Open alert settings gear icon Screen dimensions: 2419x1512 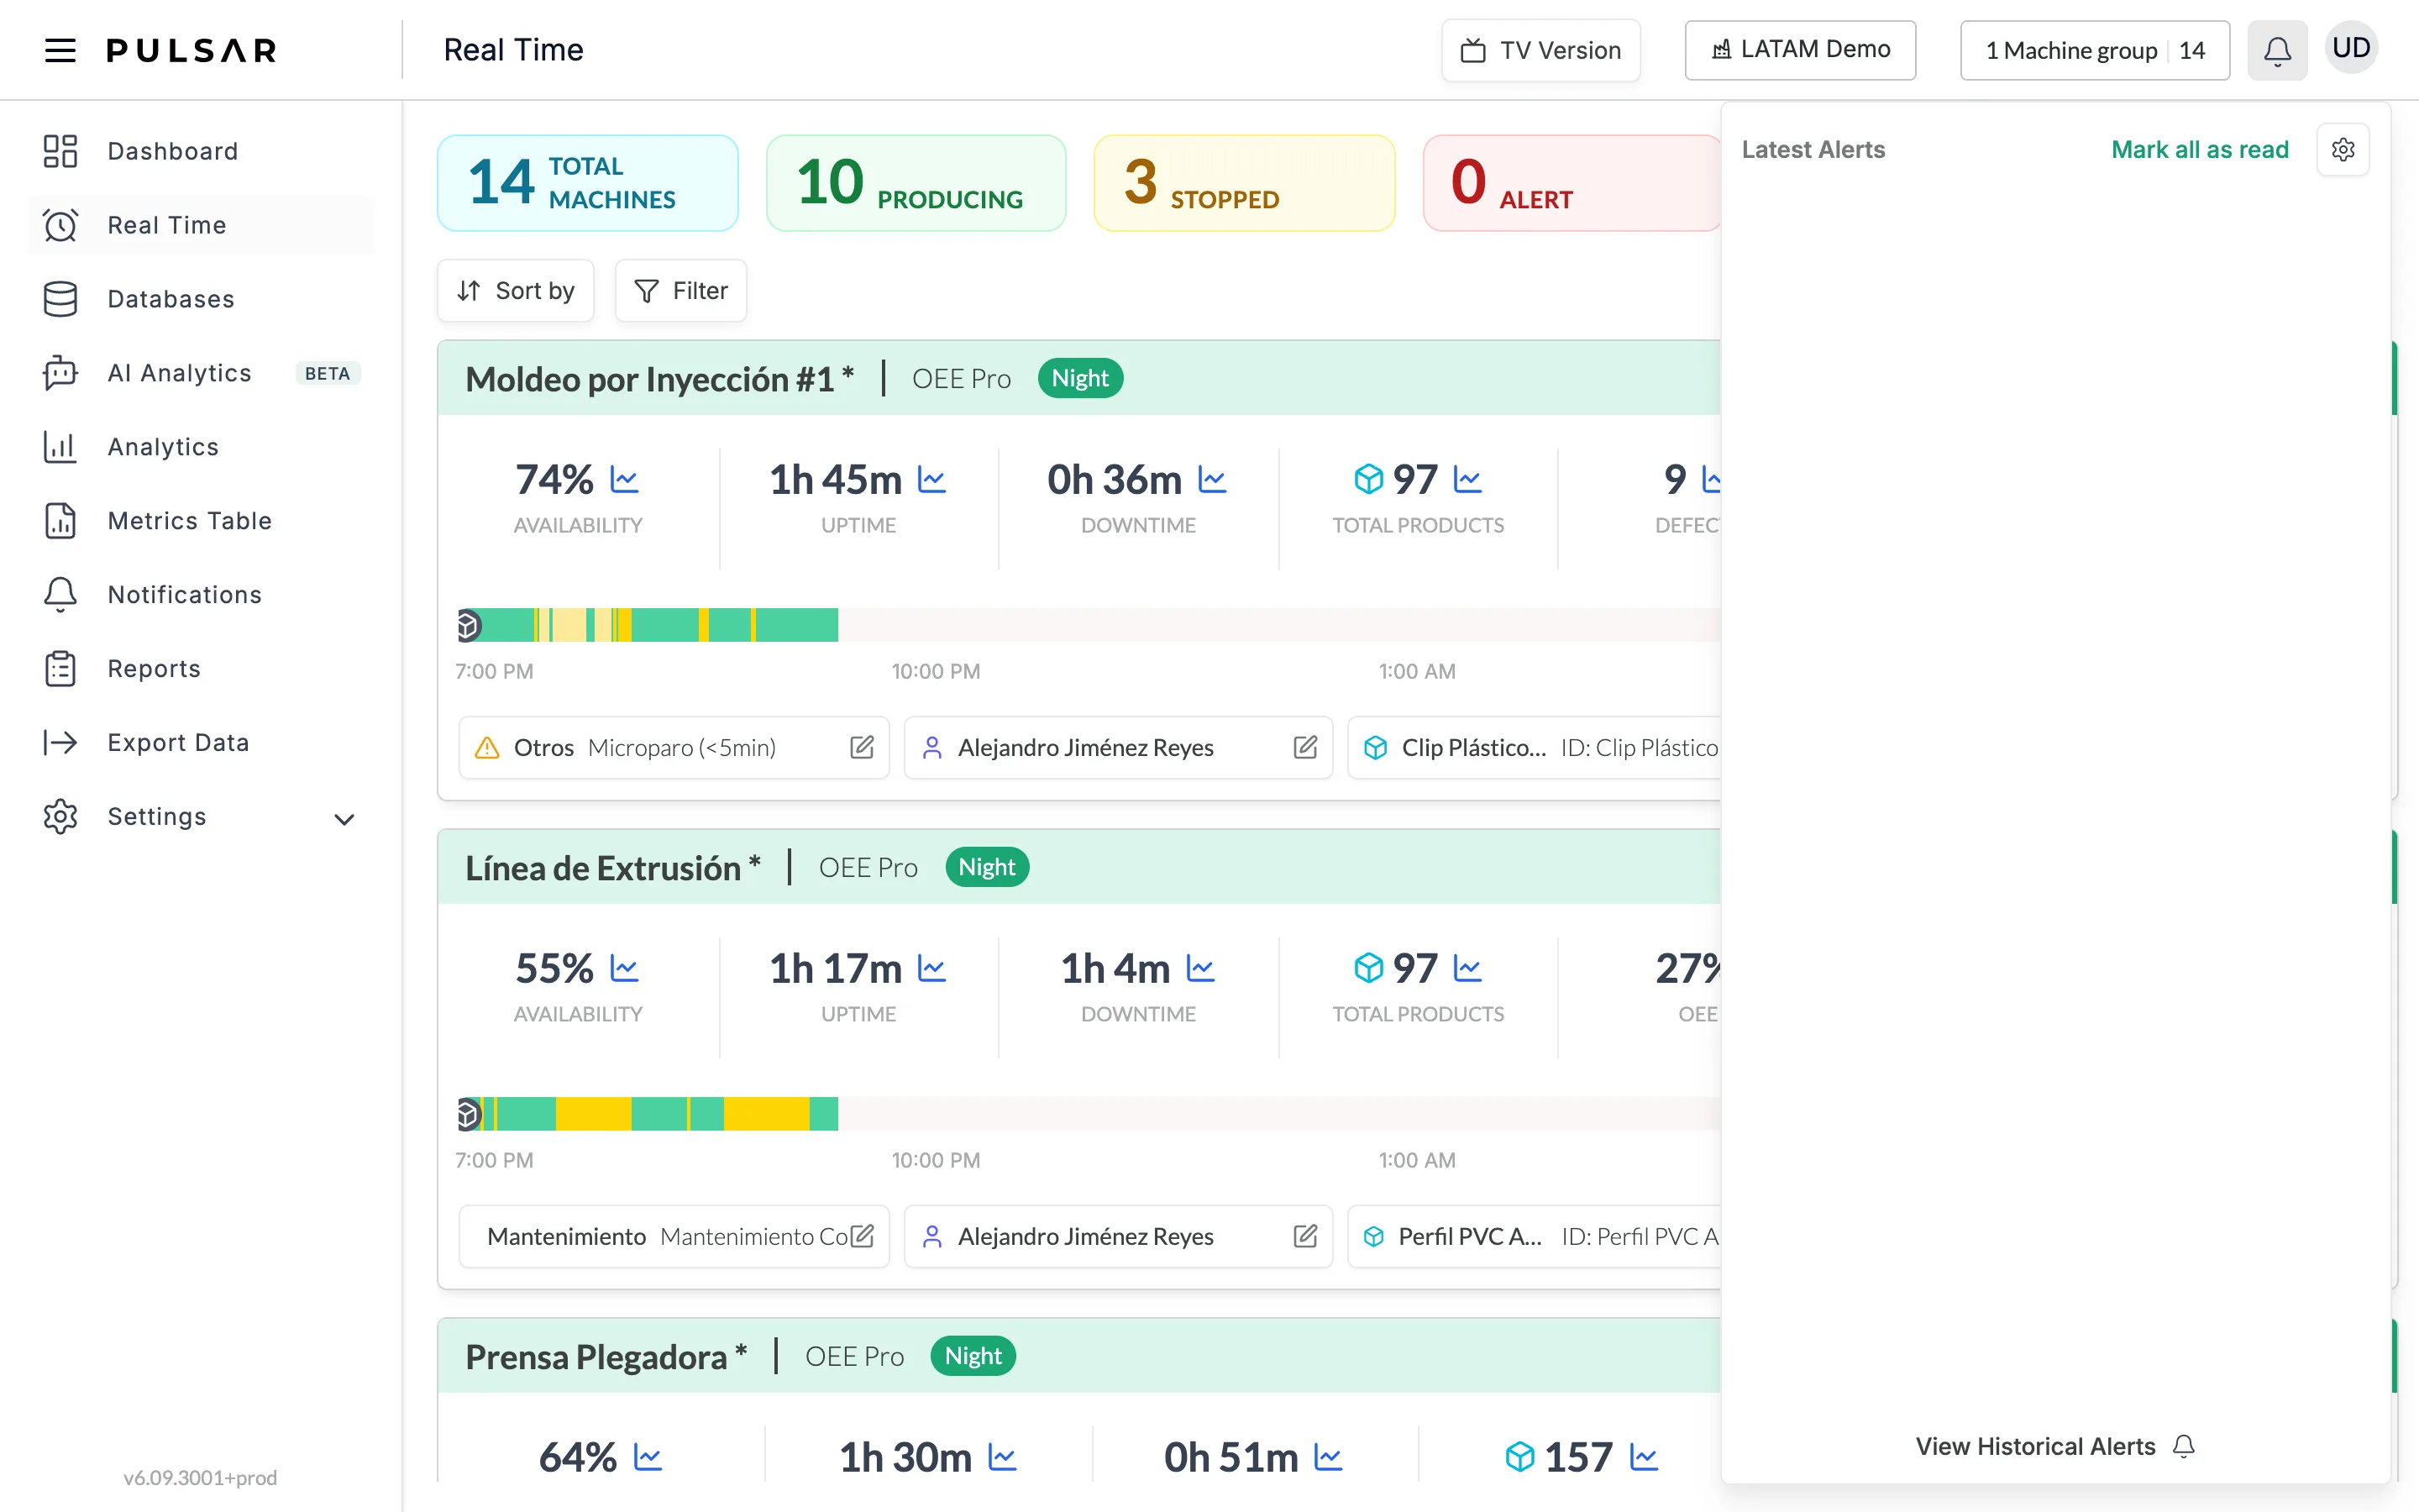2343,150
